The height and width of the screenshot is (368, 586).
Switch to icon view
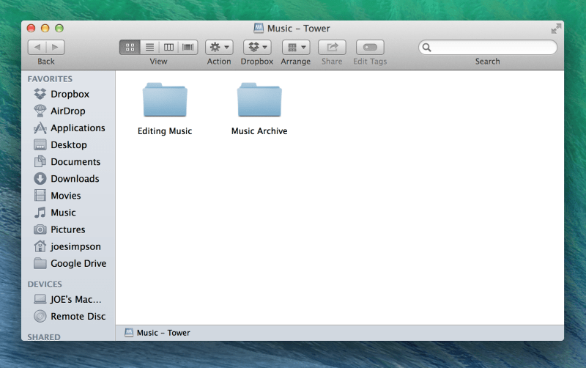pos(130,47)
